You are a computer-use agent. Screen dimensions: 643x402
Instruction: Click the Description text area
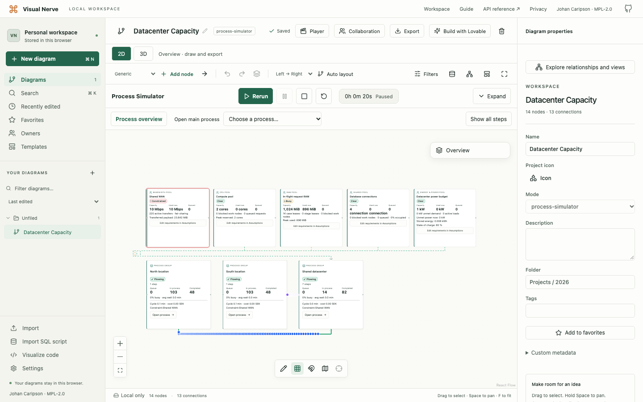tap(580, 244)
